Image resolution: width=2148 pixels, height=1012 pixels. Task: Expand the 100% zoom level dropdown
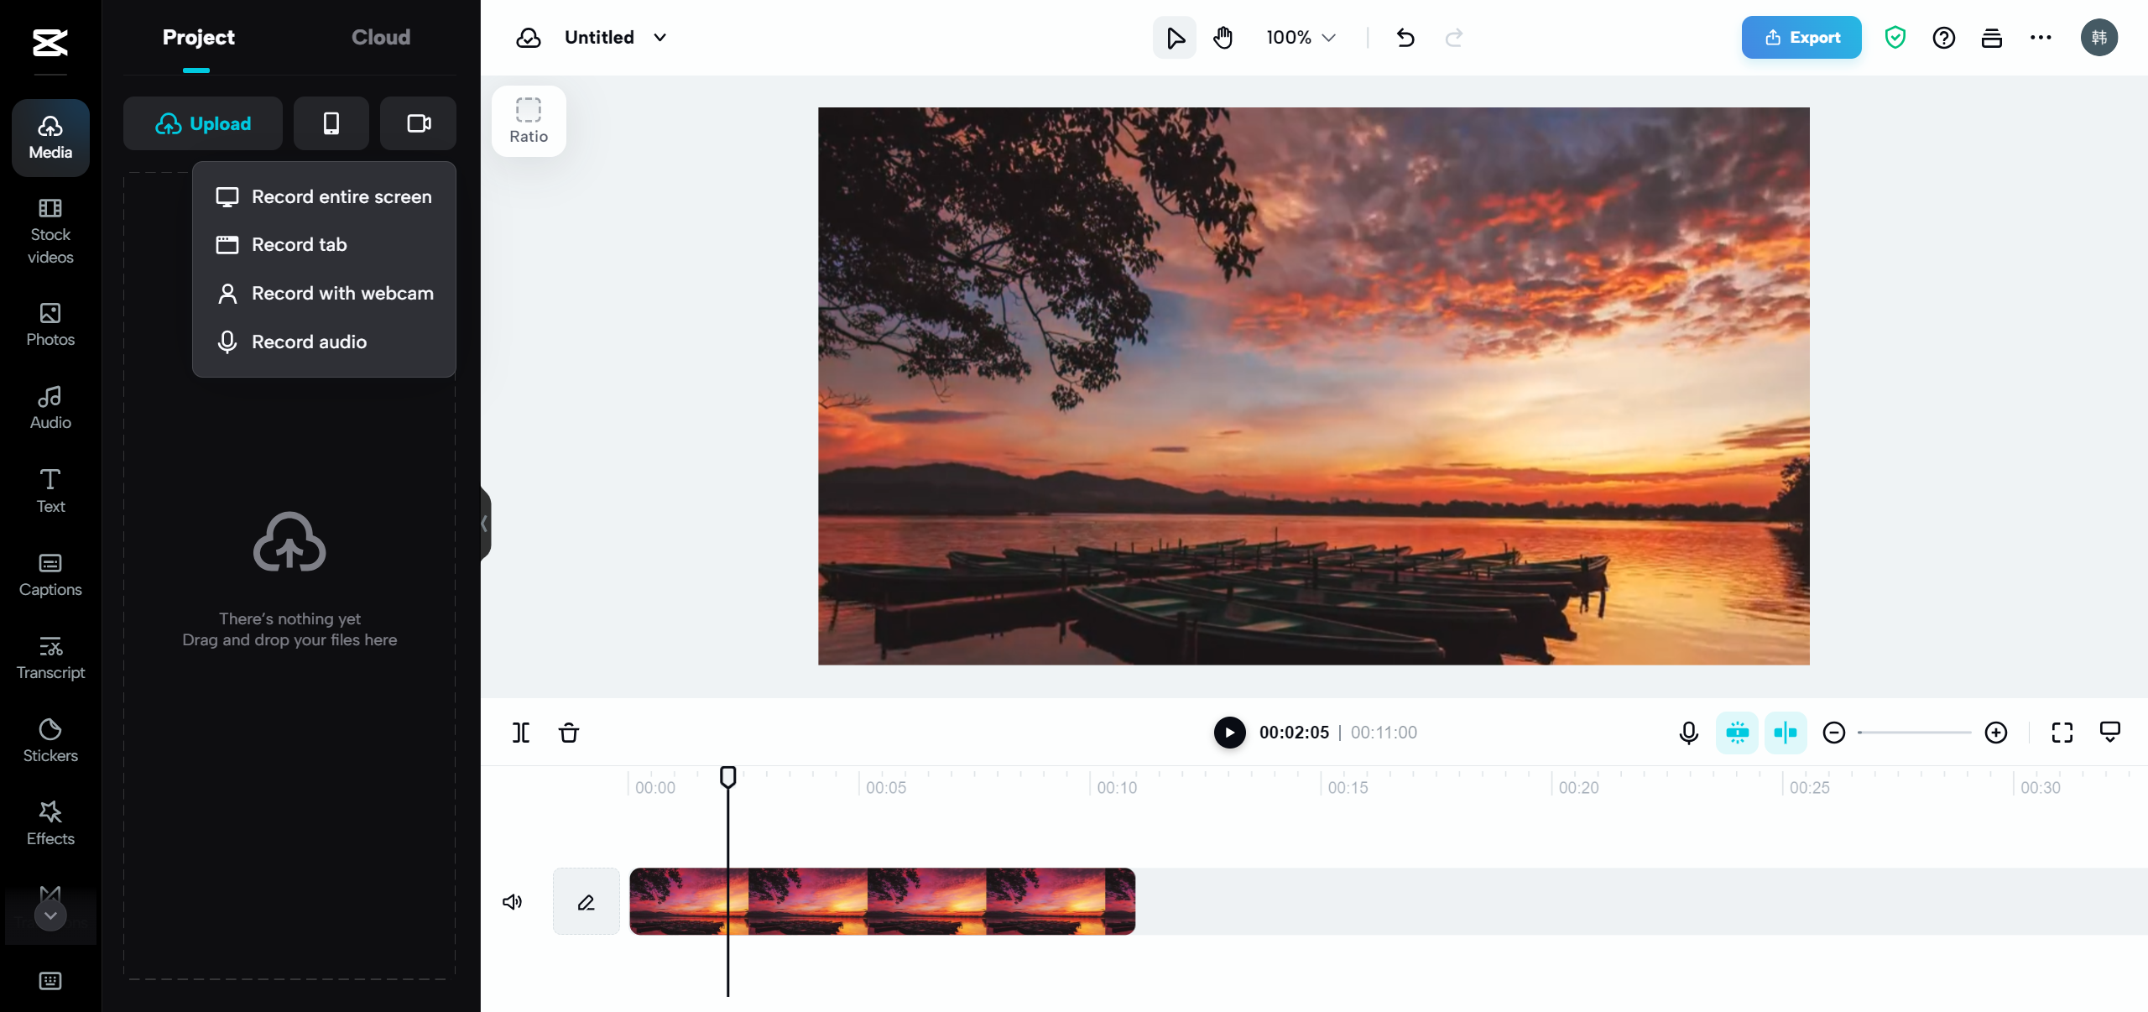[x=1299, y=37]
